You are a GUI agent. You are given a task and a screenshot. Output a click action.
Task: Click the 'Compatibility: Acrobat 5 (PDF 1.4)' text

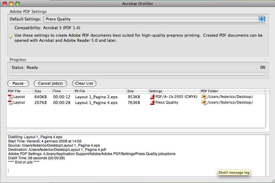(x=47, y=28)
